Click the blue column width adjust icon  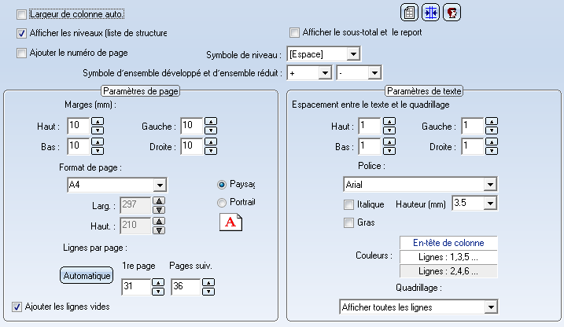(430, 13)
